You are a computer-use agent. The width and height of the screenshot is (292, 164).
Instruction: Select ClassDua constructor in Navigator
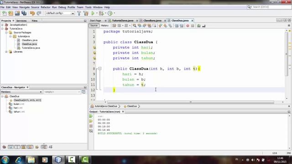[x=27, y=100]
